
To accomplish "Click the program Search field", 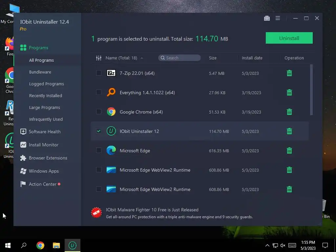I will (x=179, y=58).
